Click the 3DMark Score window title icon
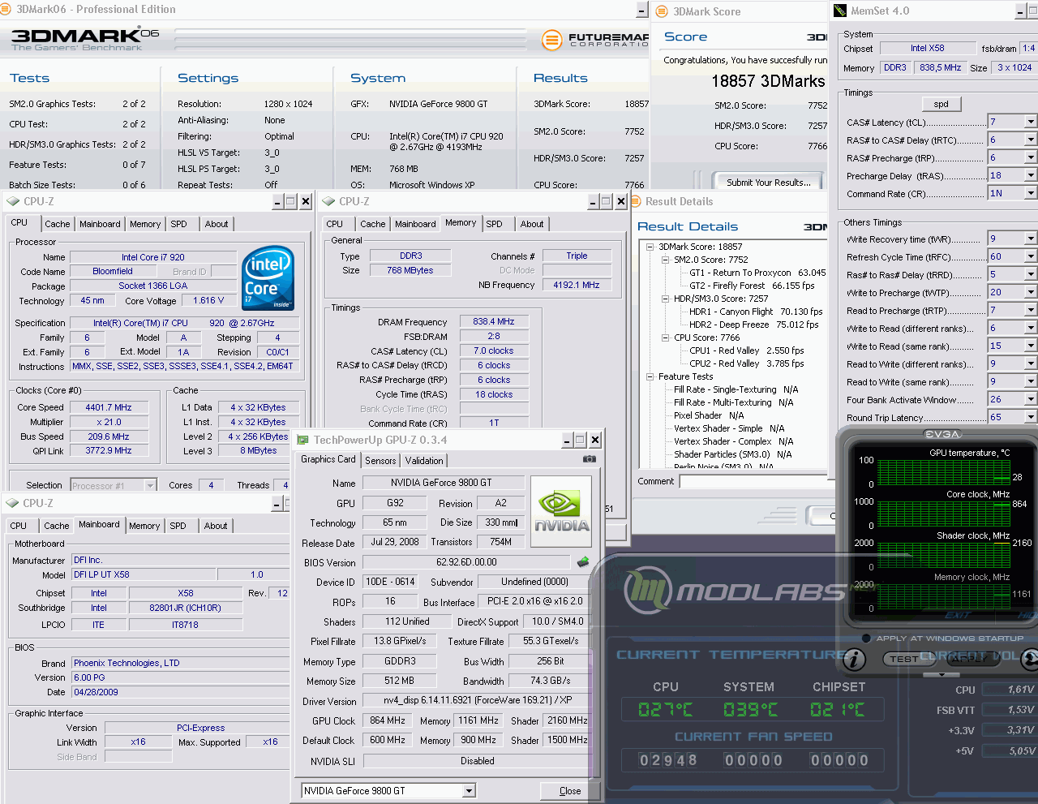Screen dimensions: 1038x804 coord(662,11)
